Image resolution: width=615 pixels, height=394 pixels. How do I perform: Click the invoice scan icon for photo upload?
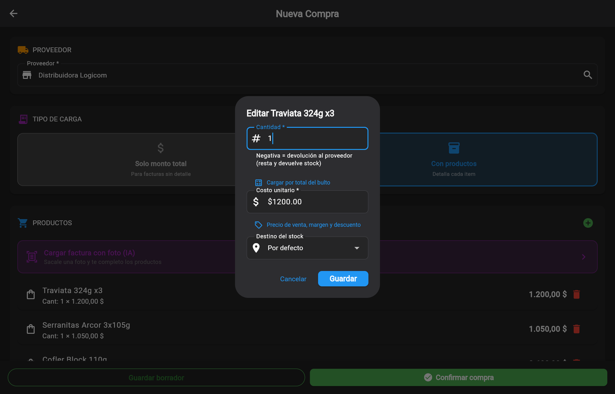32,257
